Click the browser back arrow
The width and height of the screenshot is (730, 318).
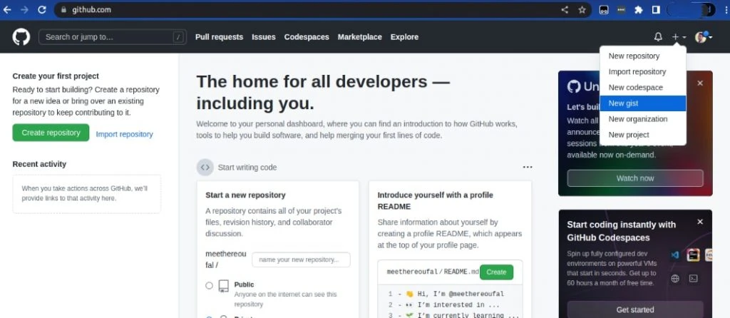pyautogui.click(x=7, y=9)
